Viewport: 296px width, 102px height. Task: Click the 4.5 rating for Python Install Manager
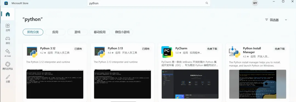(246, 56)
